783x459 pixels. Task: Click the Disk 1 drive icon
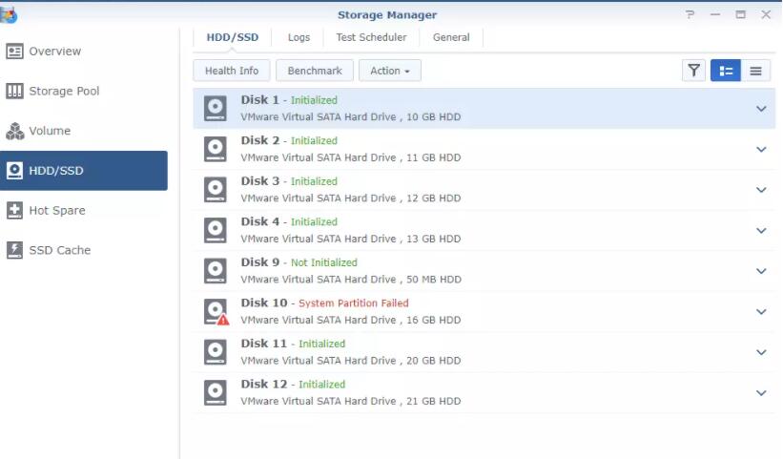[x=216, y=109]
